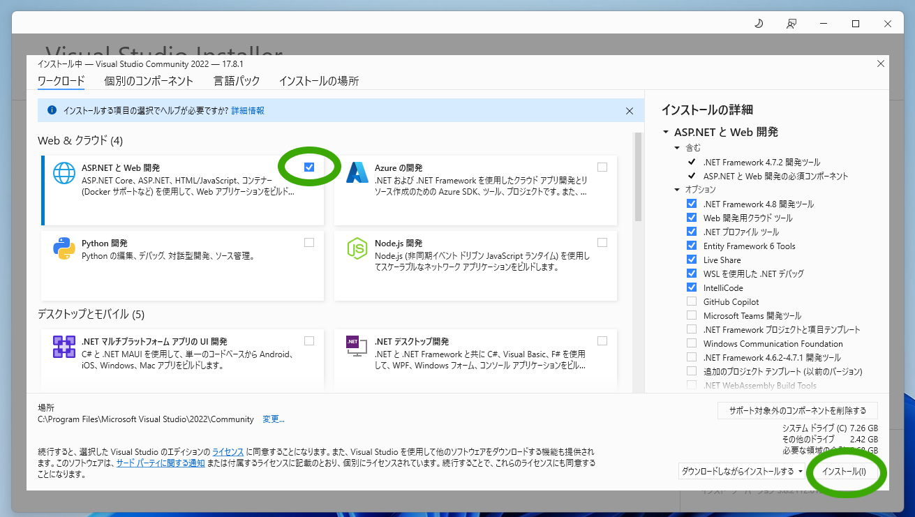Check the .NET マルチプラットフォーム アプリ workload
This screenshot has height=517, width=915.
click(x=309, y=341)
